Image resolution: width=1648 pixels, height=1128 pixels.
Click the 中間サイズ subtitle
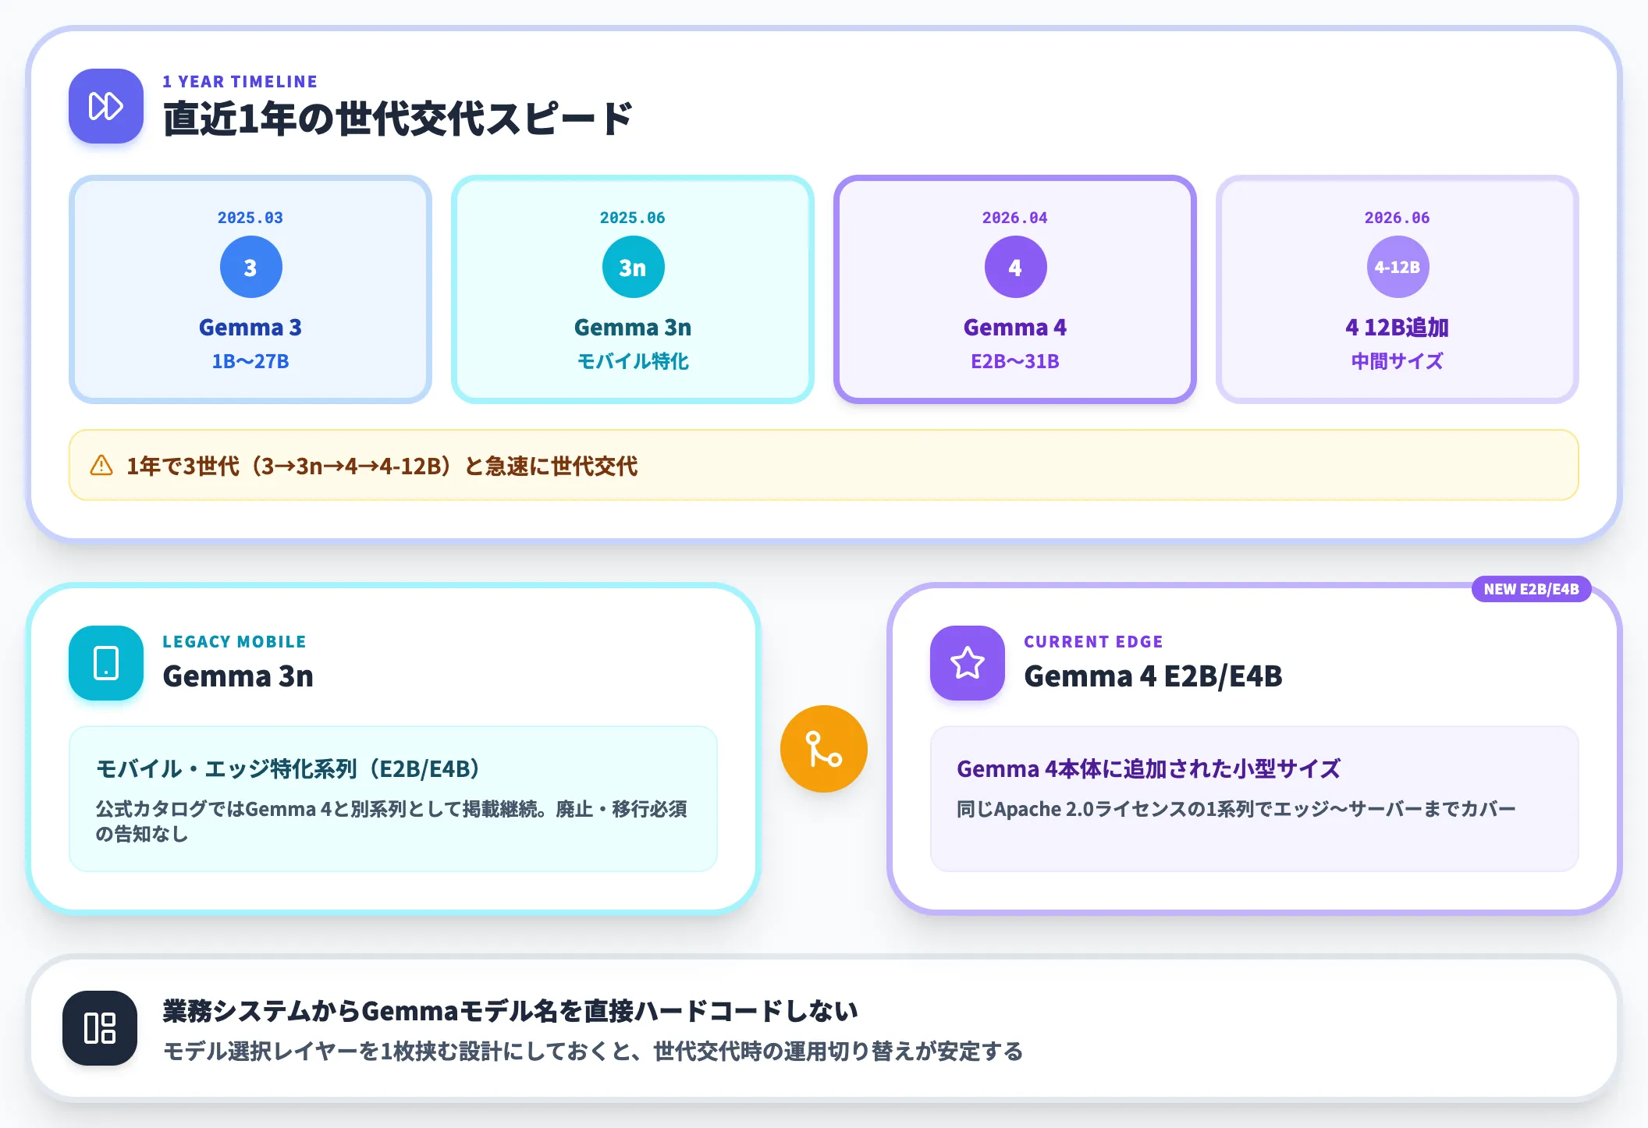1398,361
